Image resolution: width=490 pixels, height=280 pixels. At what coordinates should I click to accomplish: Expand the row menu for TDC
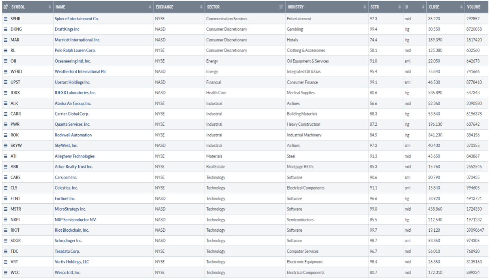(6, 251)
